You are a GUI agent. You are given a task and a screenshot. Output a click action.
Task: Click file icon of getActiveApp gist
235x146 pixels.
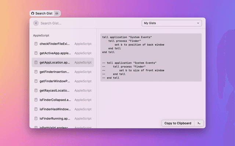click(x=36, y=53)
